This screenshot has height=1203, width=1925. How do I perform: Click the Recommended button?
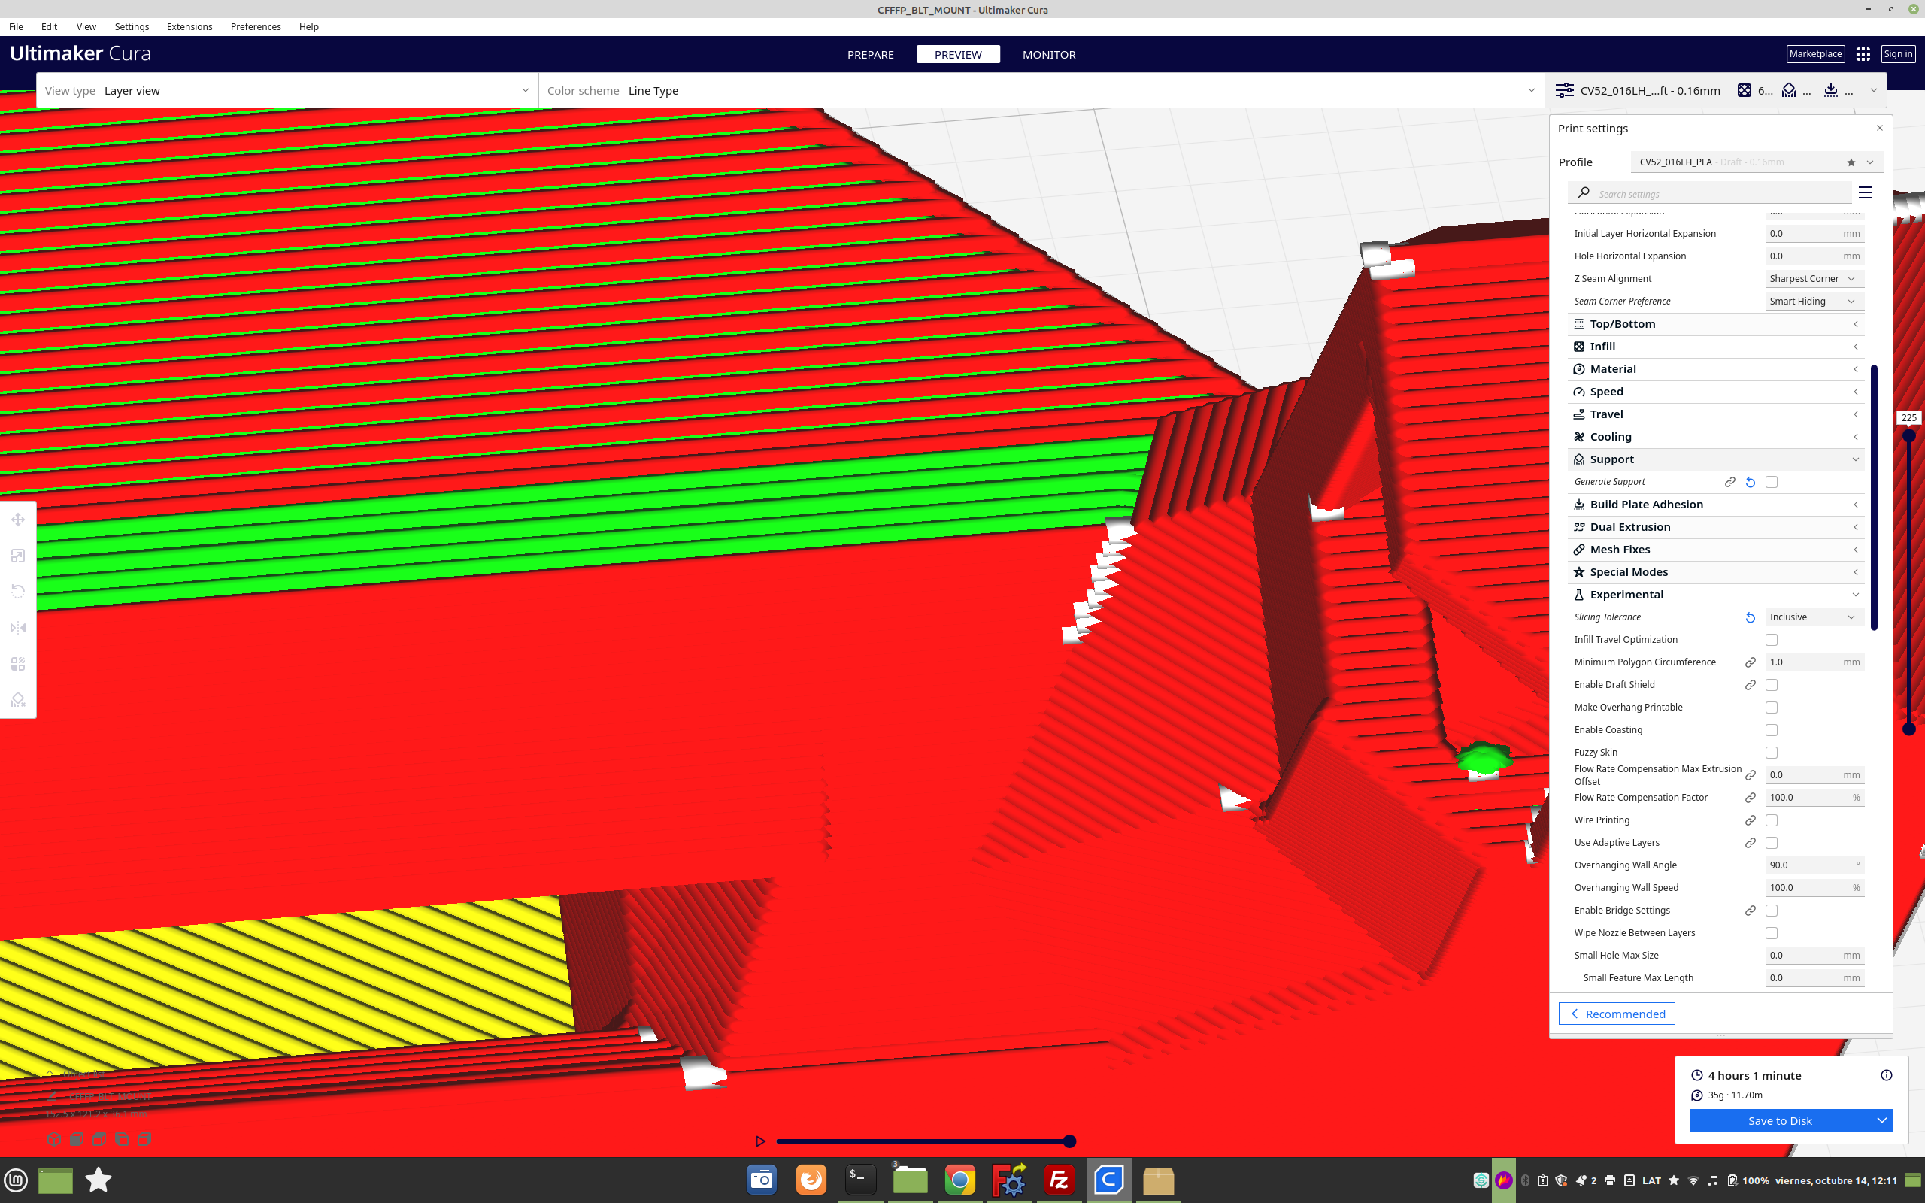click(1617, 1014)
